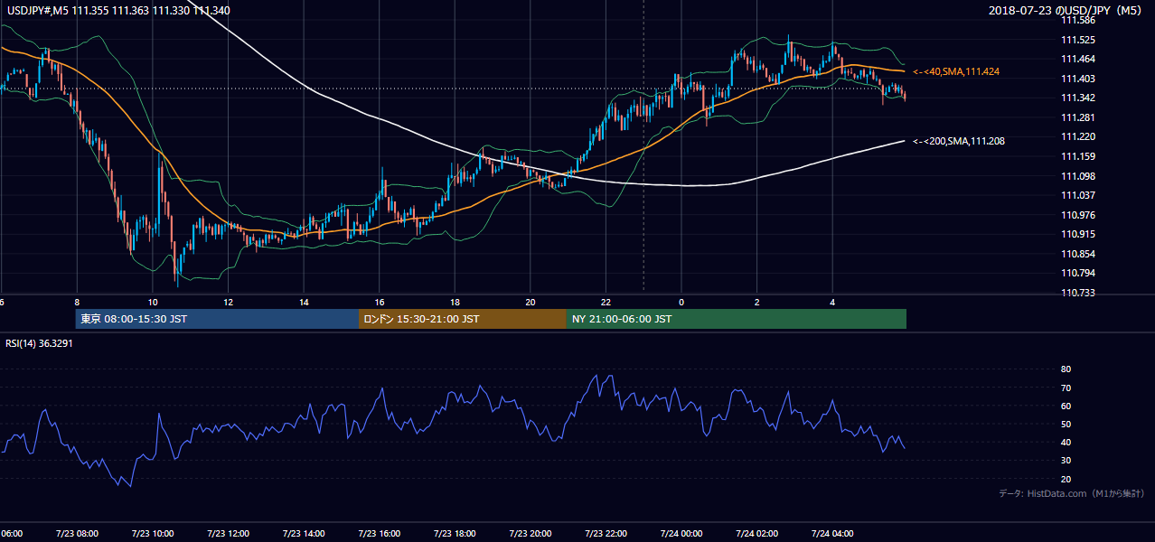Click the RSI scale value 30
Image resolution: width=1155 pixels, height=542 pixels.
(x=1066, y=461)
